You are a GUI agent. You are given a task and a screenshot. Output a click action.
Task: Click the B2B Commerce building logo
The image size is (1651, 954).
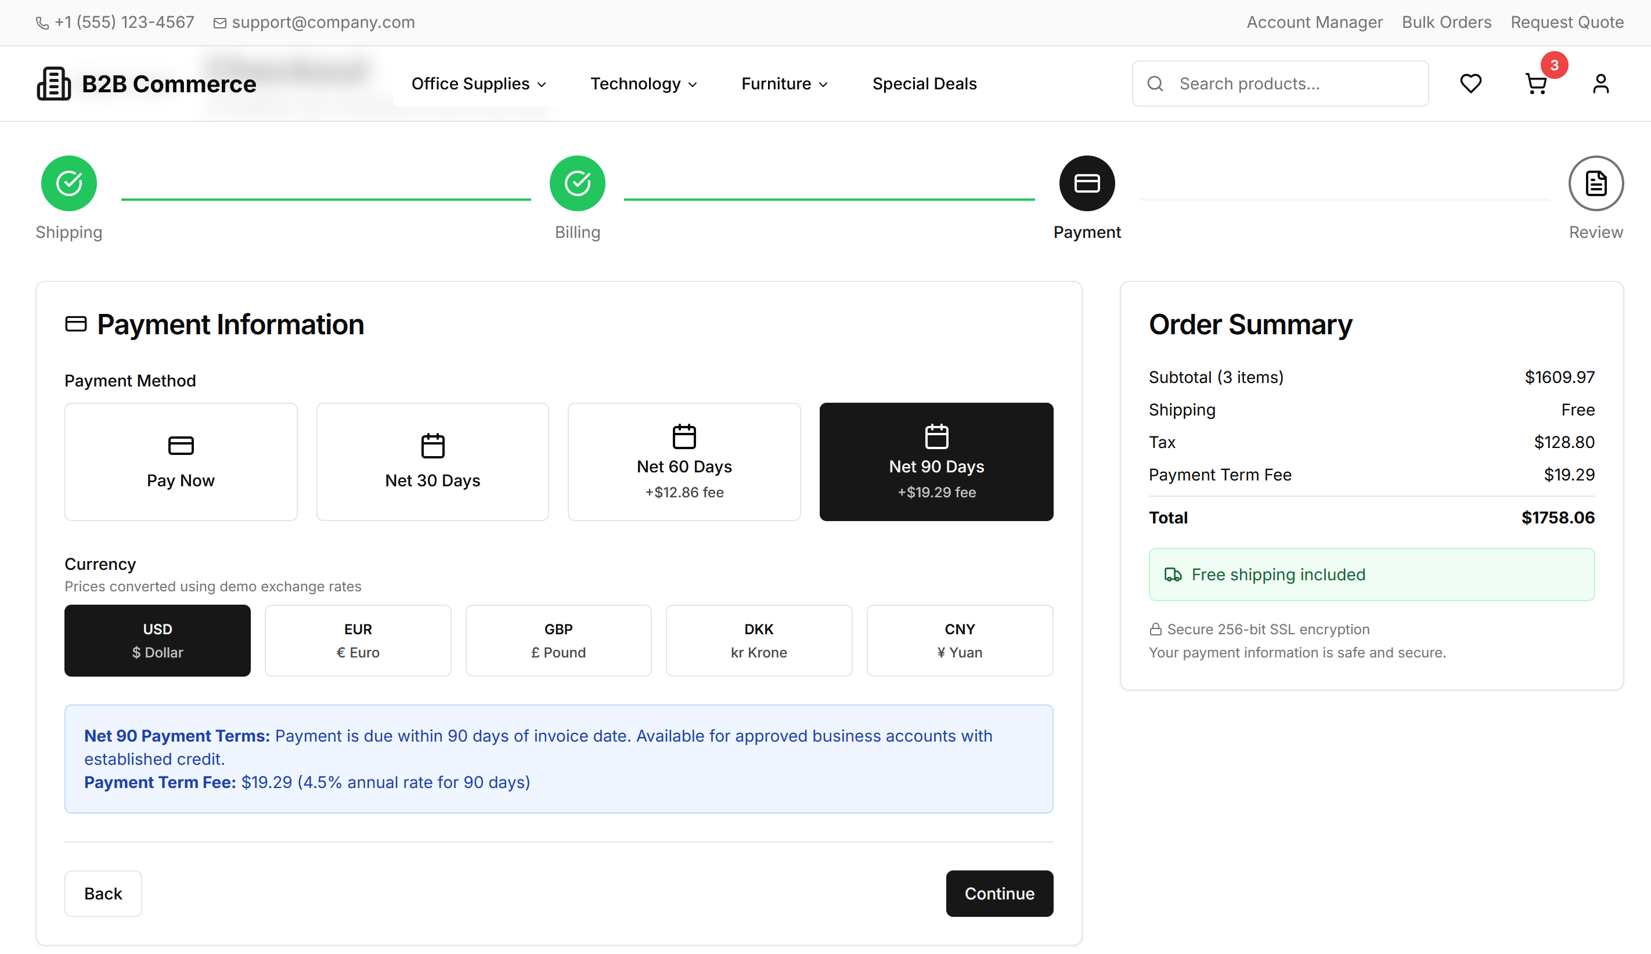[x=54, y=84]
